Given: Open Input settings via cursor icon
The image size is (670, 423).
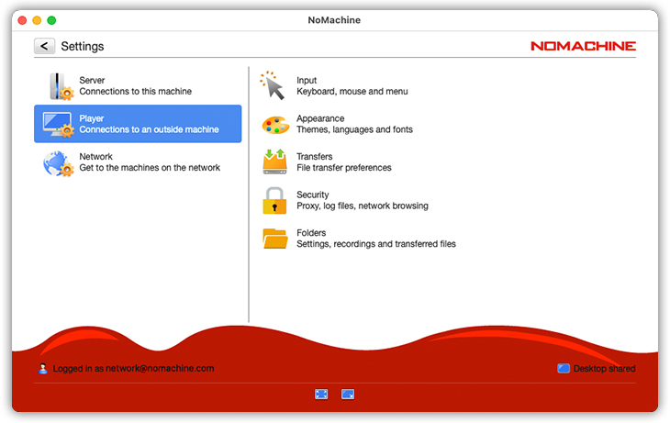Looking at the screenshot, I should coord(274,86).
